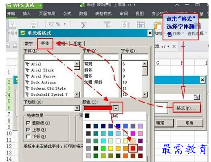Open the WPS 表格 application menu dropdown

[40, 5]
